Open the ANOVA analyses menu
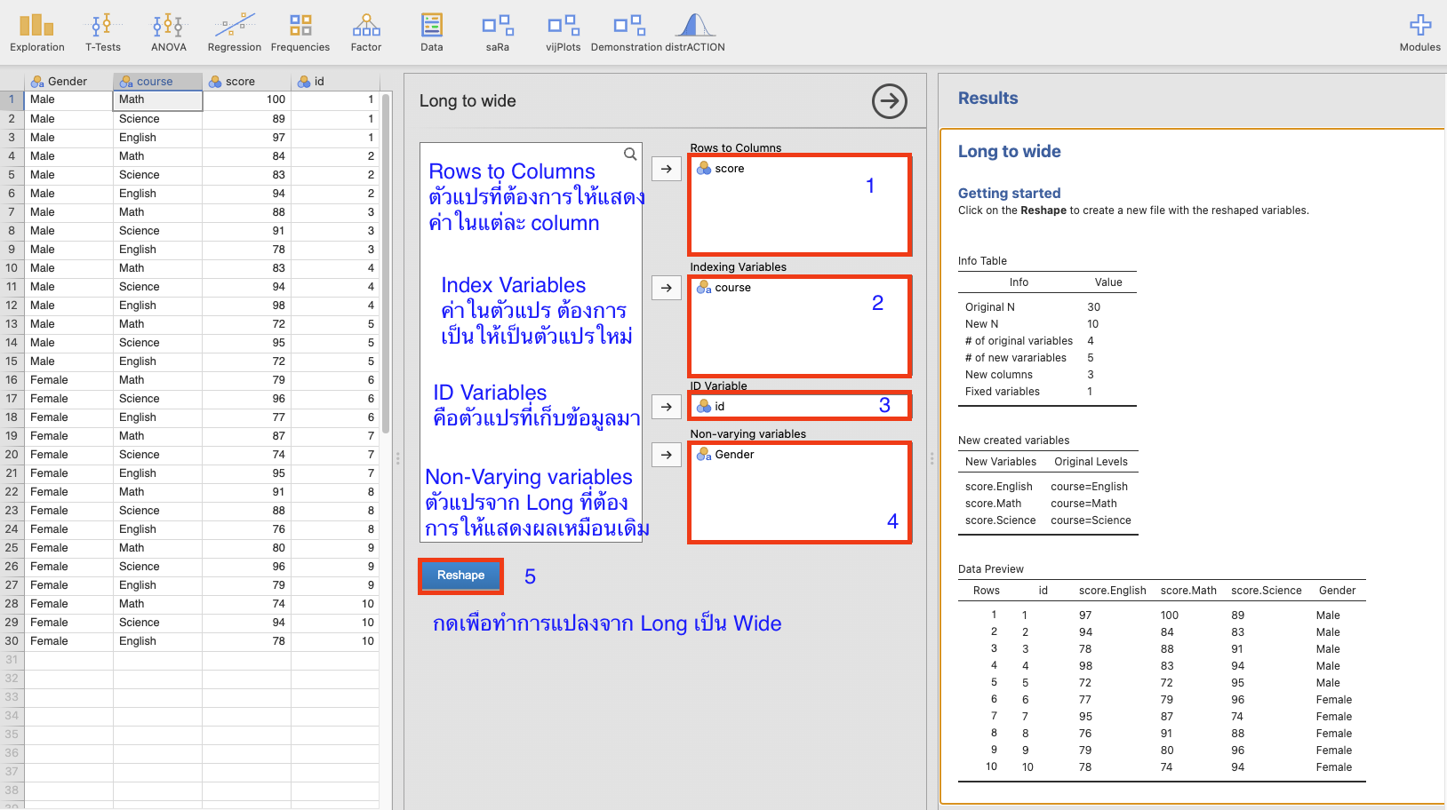The height and width of the screenshot is (810, 1447). click(x=168, y=33)
